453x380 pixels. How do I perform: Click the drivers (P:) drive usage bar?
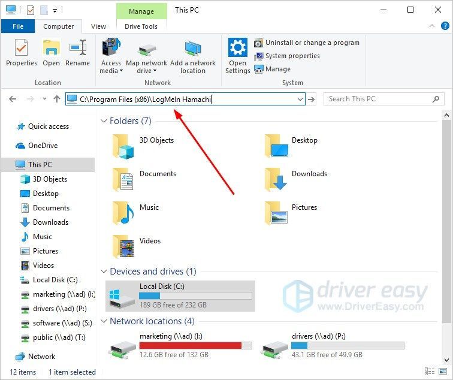pyautogui.click(x=348, y=345)
